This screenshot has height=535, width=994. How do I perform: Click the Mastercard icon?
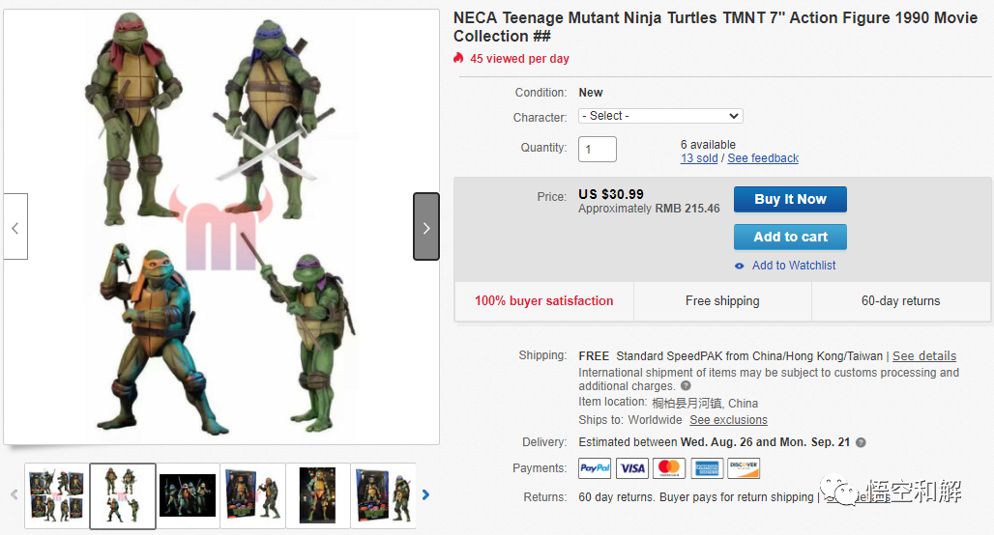pyautogui.click(x=669, y=468)
